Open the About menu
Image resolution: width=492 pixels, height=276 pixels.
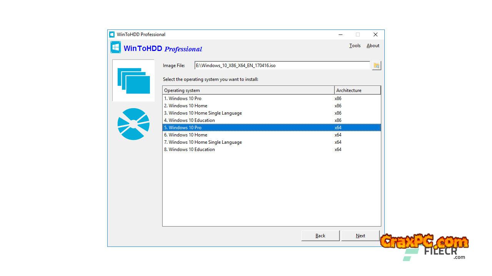[373, 46]
